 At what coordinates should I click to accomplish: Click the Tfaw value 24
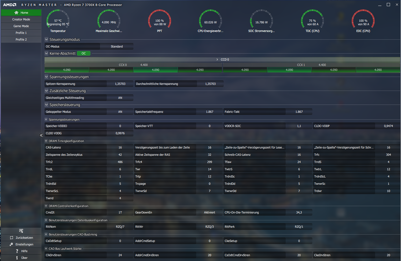tap(299, 162)
